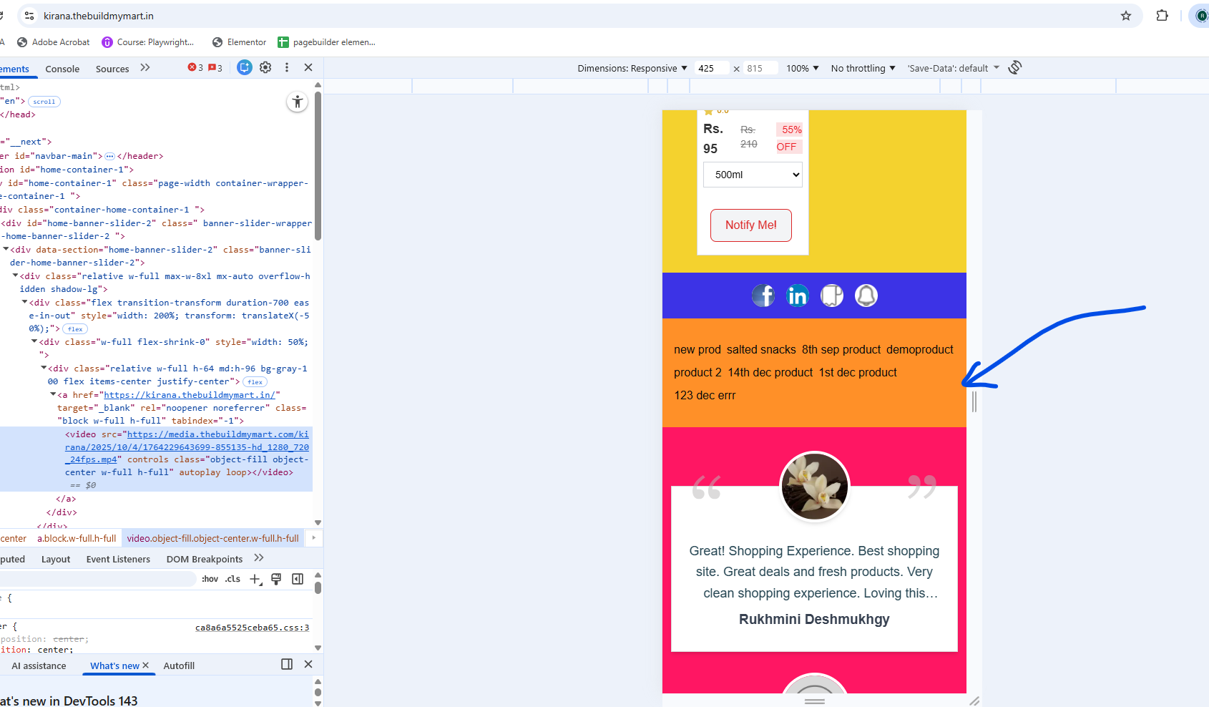
Task: Collapse the flex transition-transform div node
Action: (24, 303)
